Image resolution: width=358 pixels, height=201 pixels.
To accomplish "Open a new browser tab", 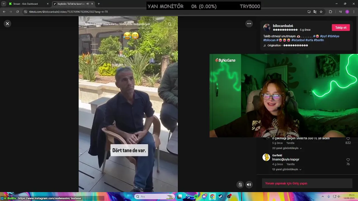I will click(99, 4).
